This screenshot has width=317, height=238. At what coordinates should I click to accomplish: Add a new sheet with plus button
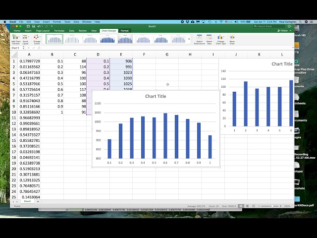(38, 202)
